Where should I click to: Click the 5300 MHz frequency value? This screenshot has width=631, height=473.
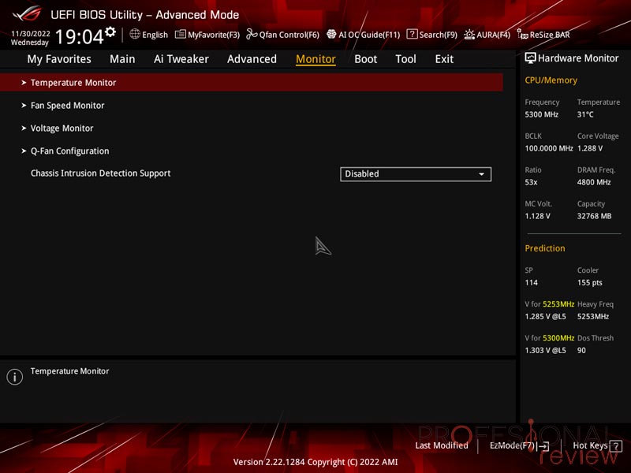point(541,114)
